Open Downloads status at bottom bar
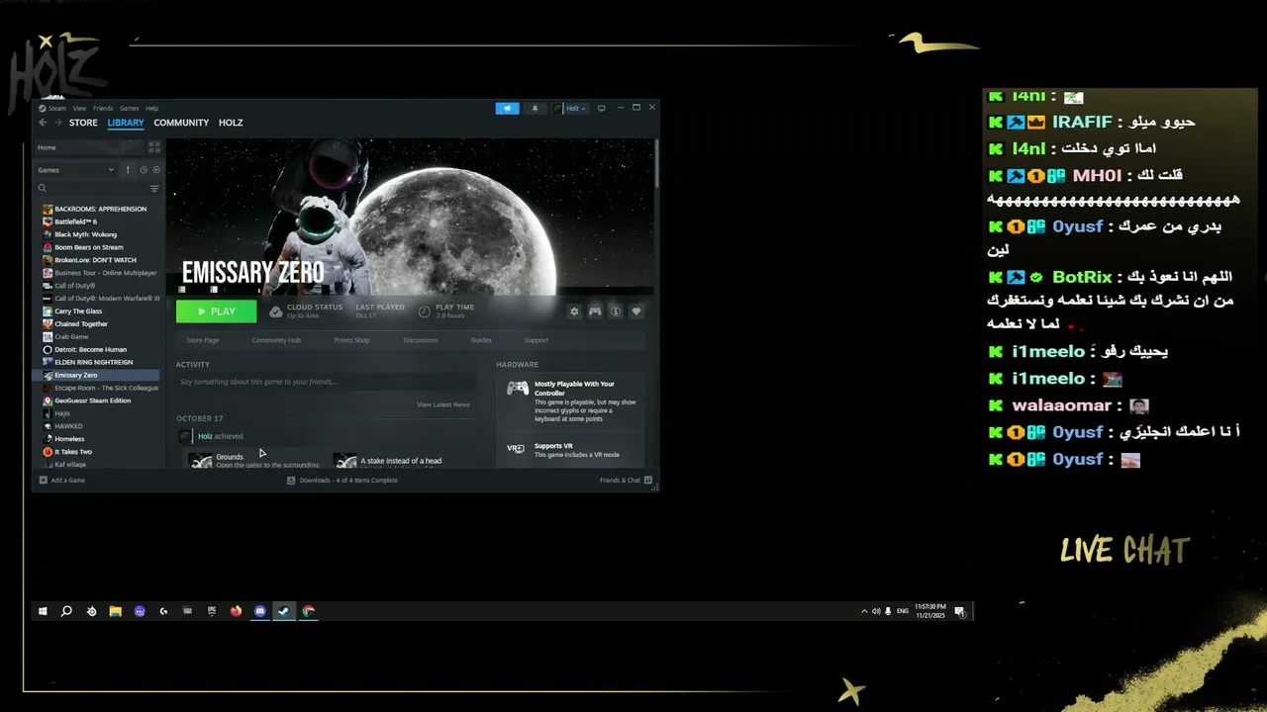Screen dimensions: 1267x712 pos(342,481)
